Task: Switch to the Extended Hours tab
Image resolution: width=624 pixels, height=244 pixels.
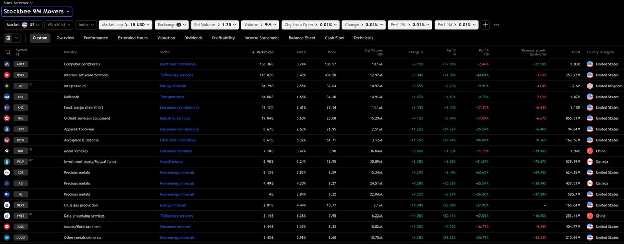Action: 133,38
